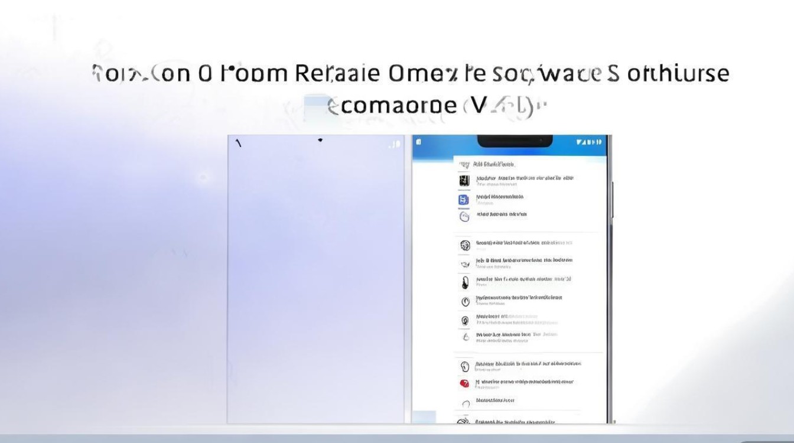The height and width of the screenshot is (443, 794).
Task: Tap the earbud-shaped icon in the list
Action: 465,282
